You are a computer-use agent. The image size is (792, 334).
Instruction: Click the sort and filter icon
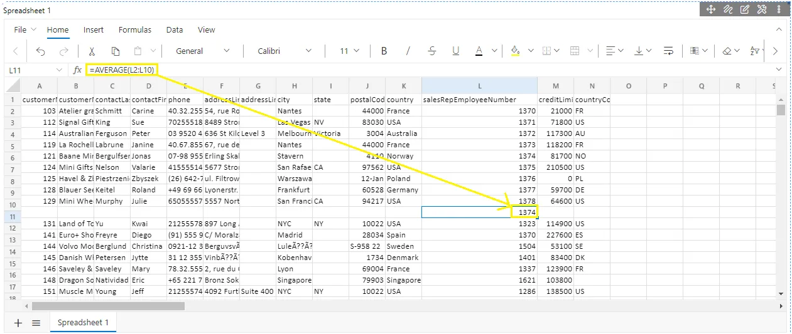point(756,51)
